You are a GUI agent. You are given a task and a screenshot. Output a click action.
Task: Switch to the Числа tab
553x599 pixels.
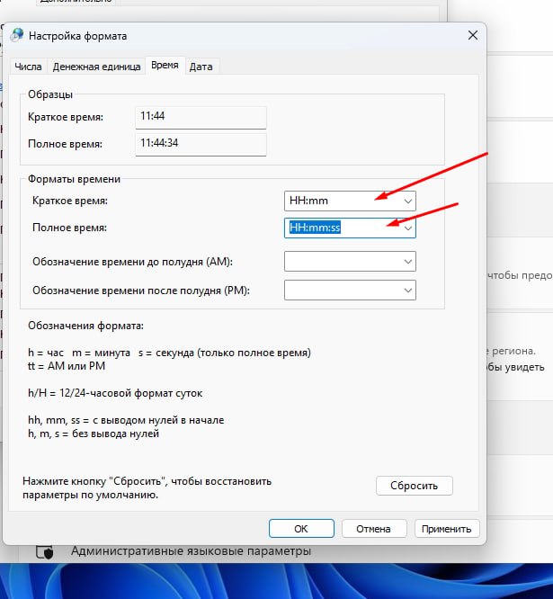pyautogui.click(x=28, y=67)
